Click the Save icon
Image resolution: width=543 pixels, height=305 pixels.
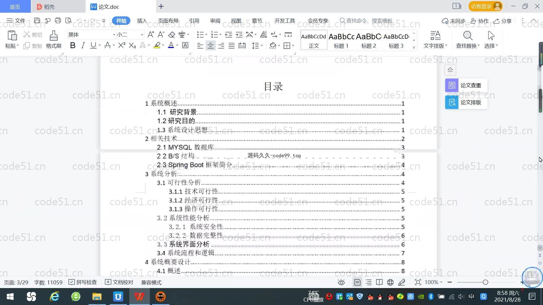[37, 21]
